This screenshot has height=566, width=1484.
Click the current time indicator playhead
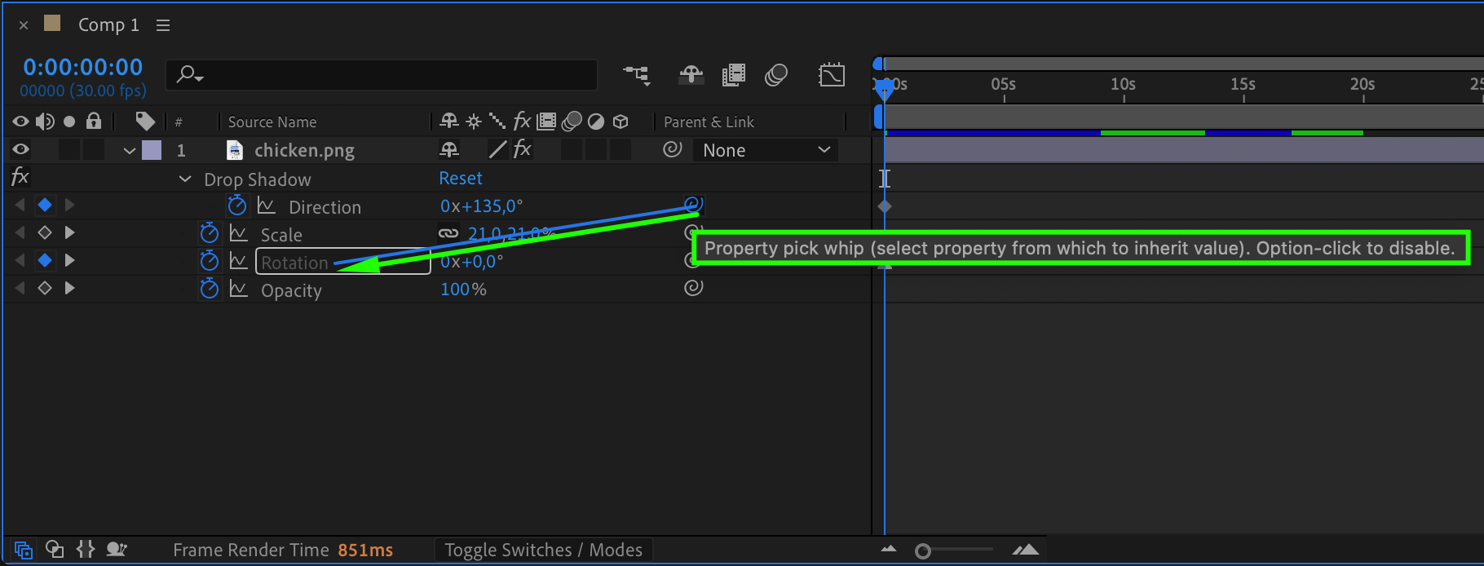[884, 88]
